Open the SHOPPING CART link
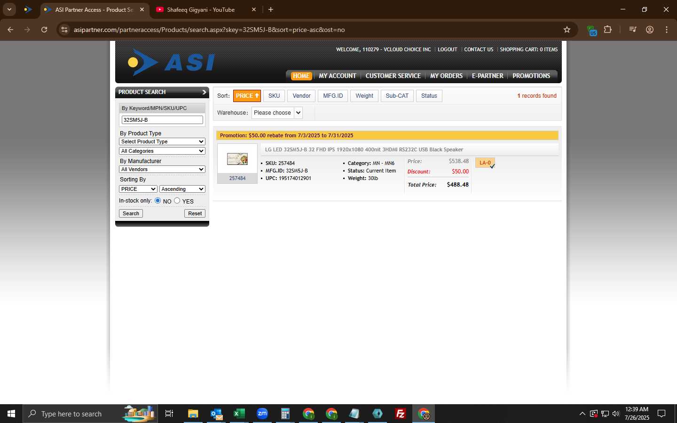 tap(528, 49)
